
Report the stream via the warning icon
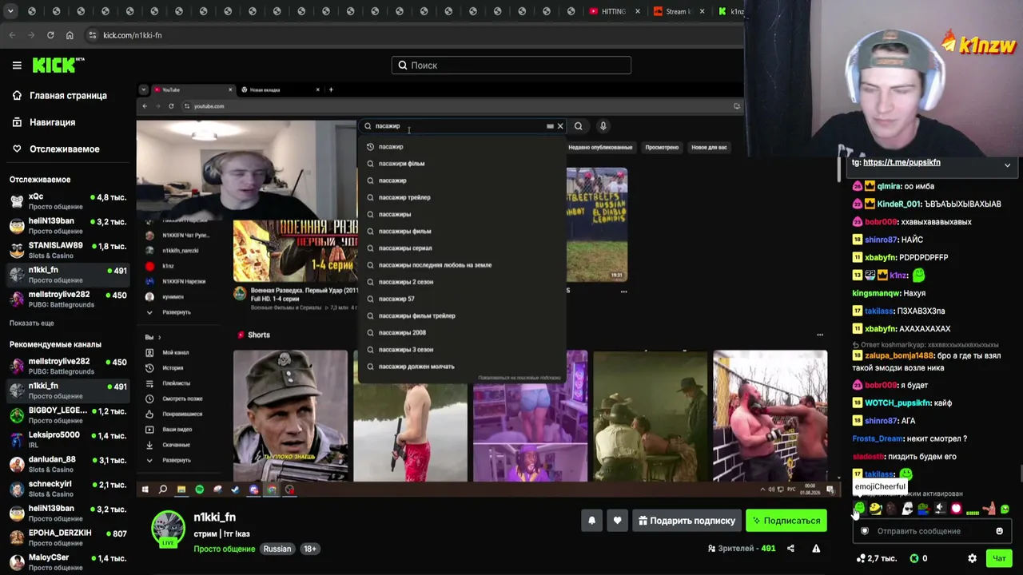(816, 549)
